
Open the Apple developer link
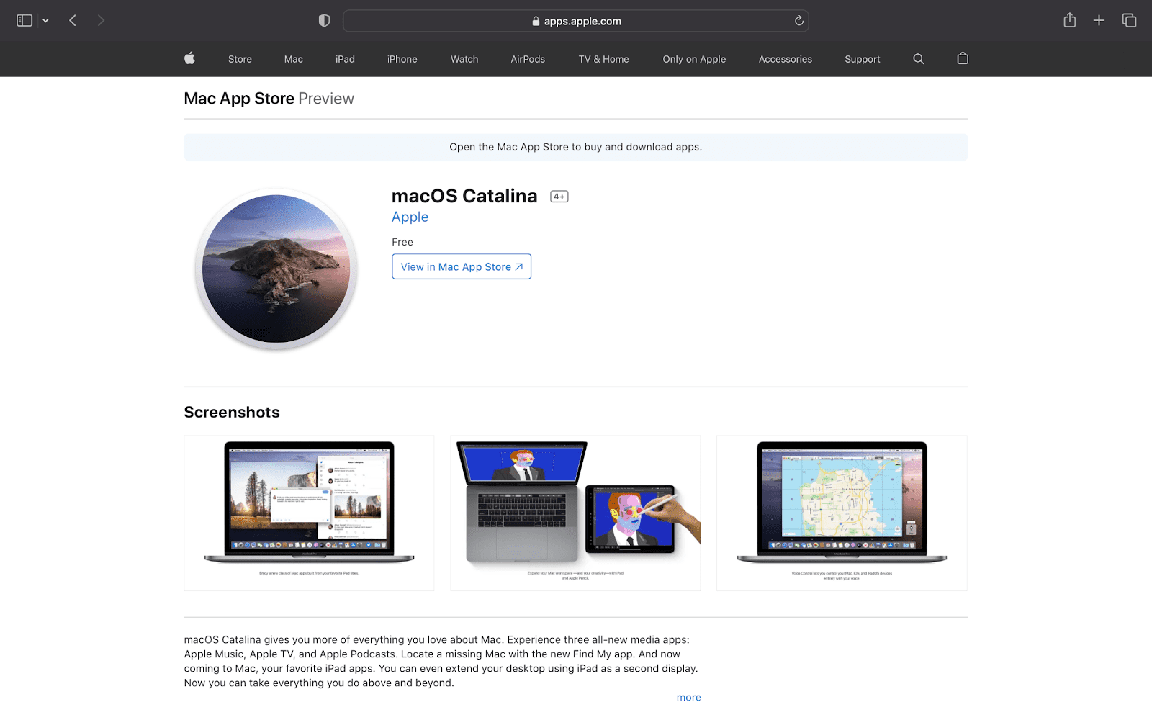tap(410, 217)
